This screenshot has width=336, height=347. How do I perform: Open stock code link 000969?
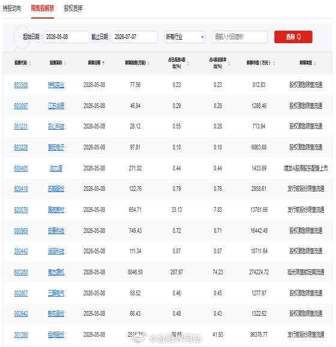21,231
